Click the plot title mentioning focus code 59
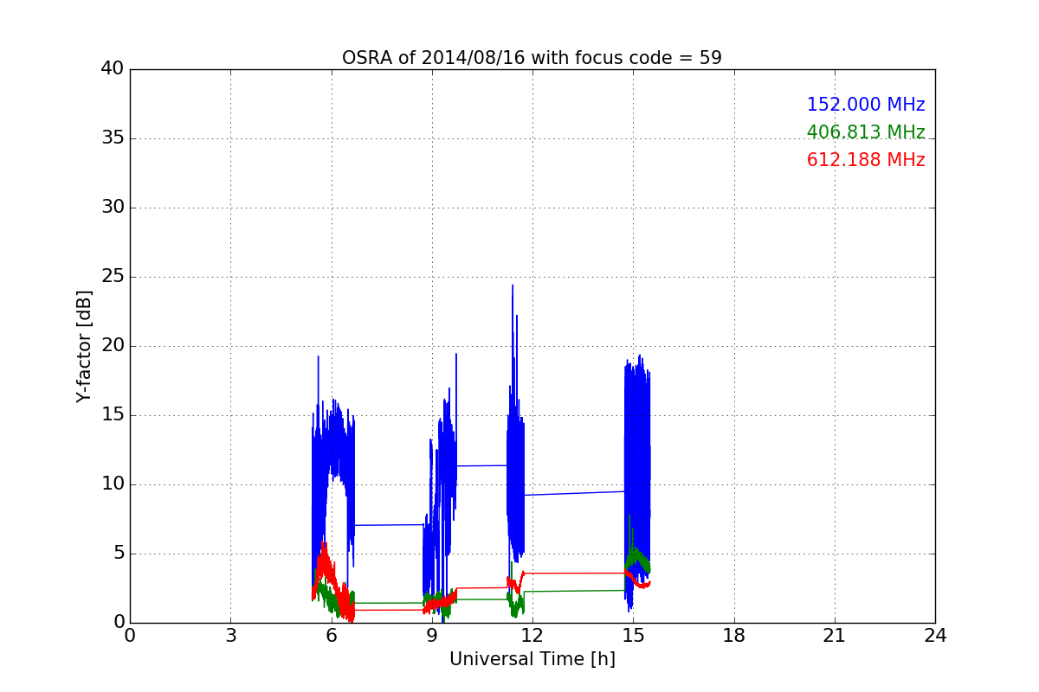The width and height of the screenshot is (1039, 692). pyautogui.click(x=532, y=58)
